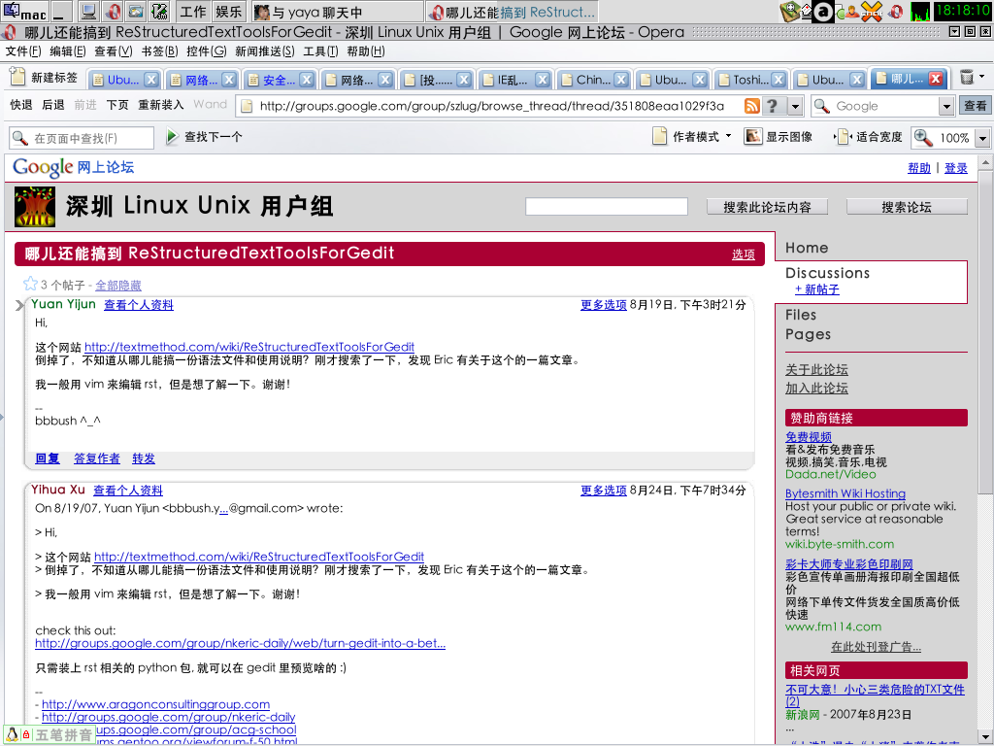This screenshot has width=994, height=746.
Task: Click 答复作者 under first post
Action: (x=97, y=458)
